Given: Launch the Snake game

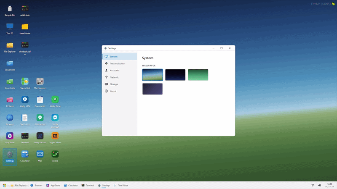Looking at the screenshot, I should [55, 156].
